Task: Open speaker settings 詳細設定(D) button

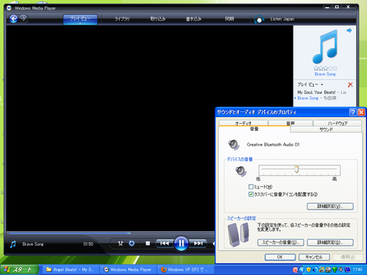Action: [x=330, y=242]
